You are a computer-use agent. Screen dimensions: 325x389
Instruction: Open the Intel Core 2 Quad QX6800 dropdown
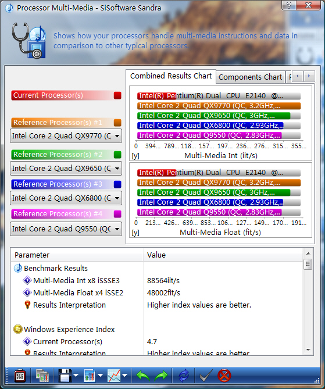[66, 198]
